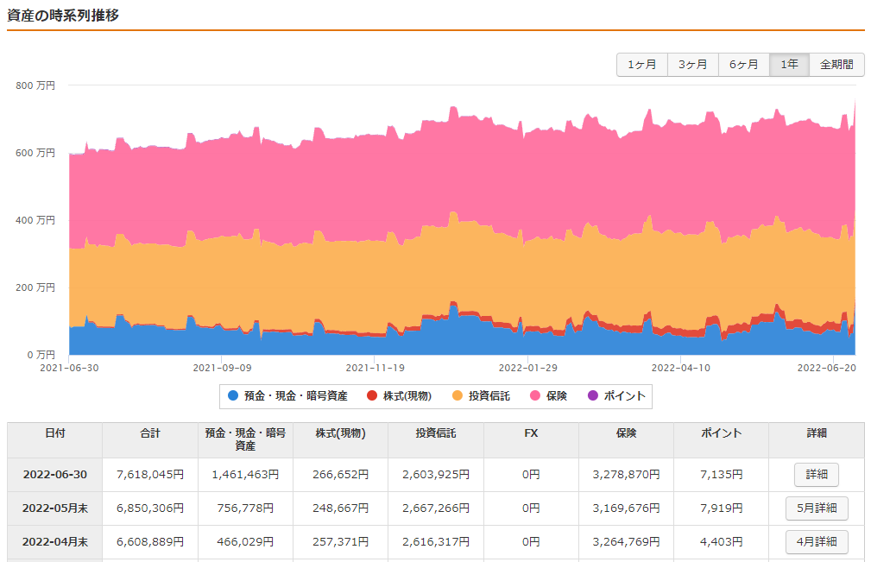Click the 2021-09-09 x-axis date label
The width and height of the screenshot is (871, 562).
coord(222,367)
